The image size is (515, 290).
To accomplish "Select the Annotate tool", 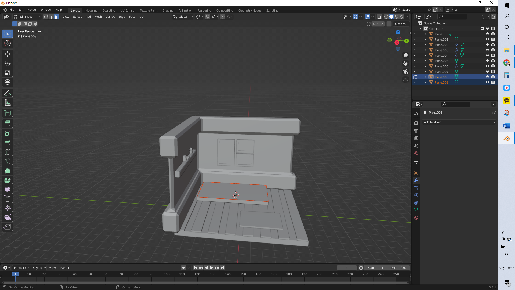I will pos(8,93).
